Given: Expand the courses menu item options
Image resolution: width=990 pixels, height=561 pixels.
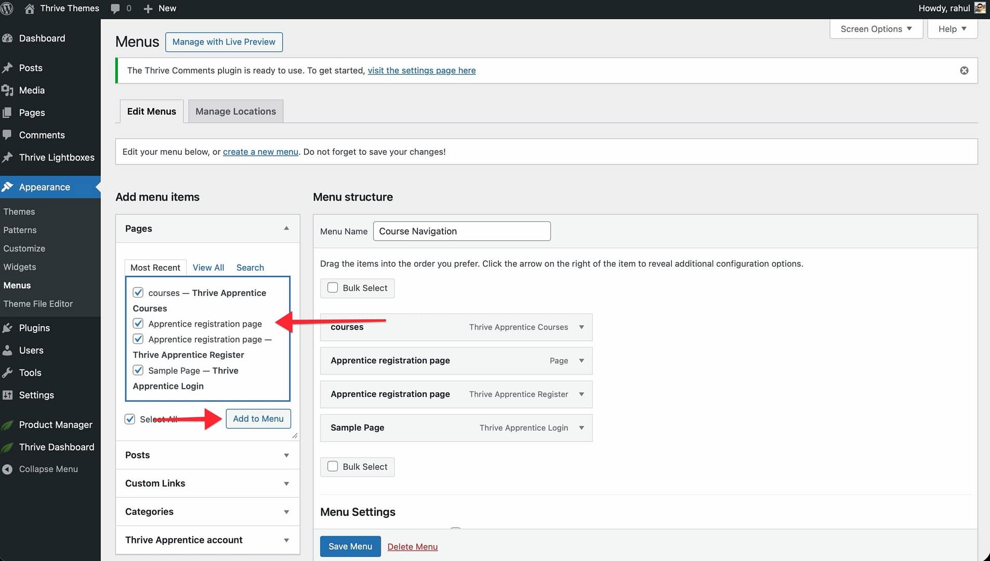Looking at the screenshot, I should 582,327.
